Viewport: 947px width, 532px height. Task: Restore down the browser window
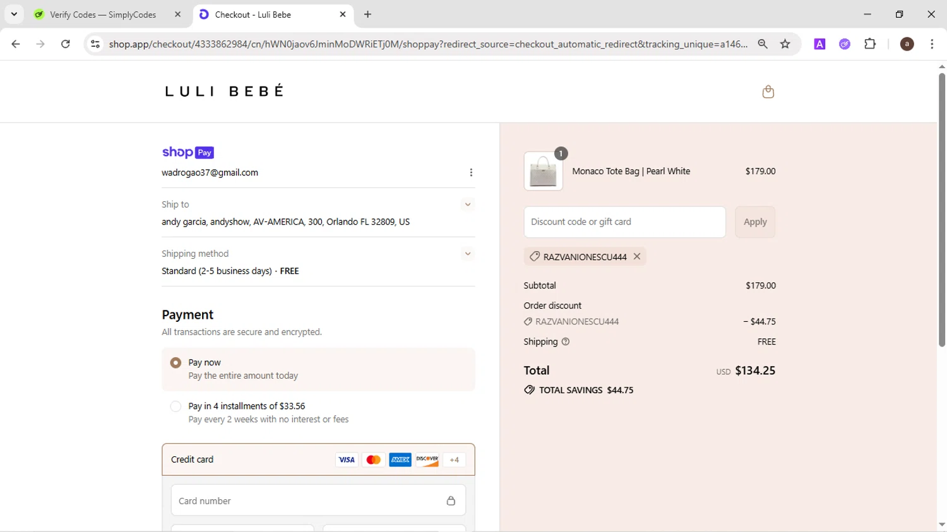[899, 14]
